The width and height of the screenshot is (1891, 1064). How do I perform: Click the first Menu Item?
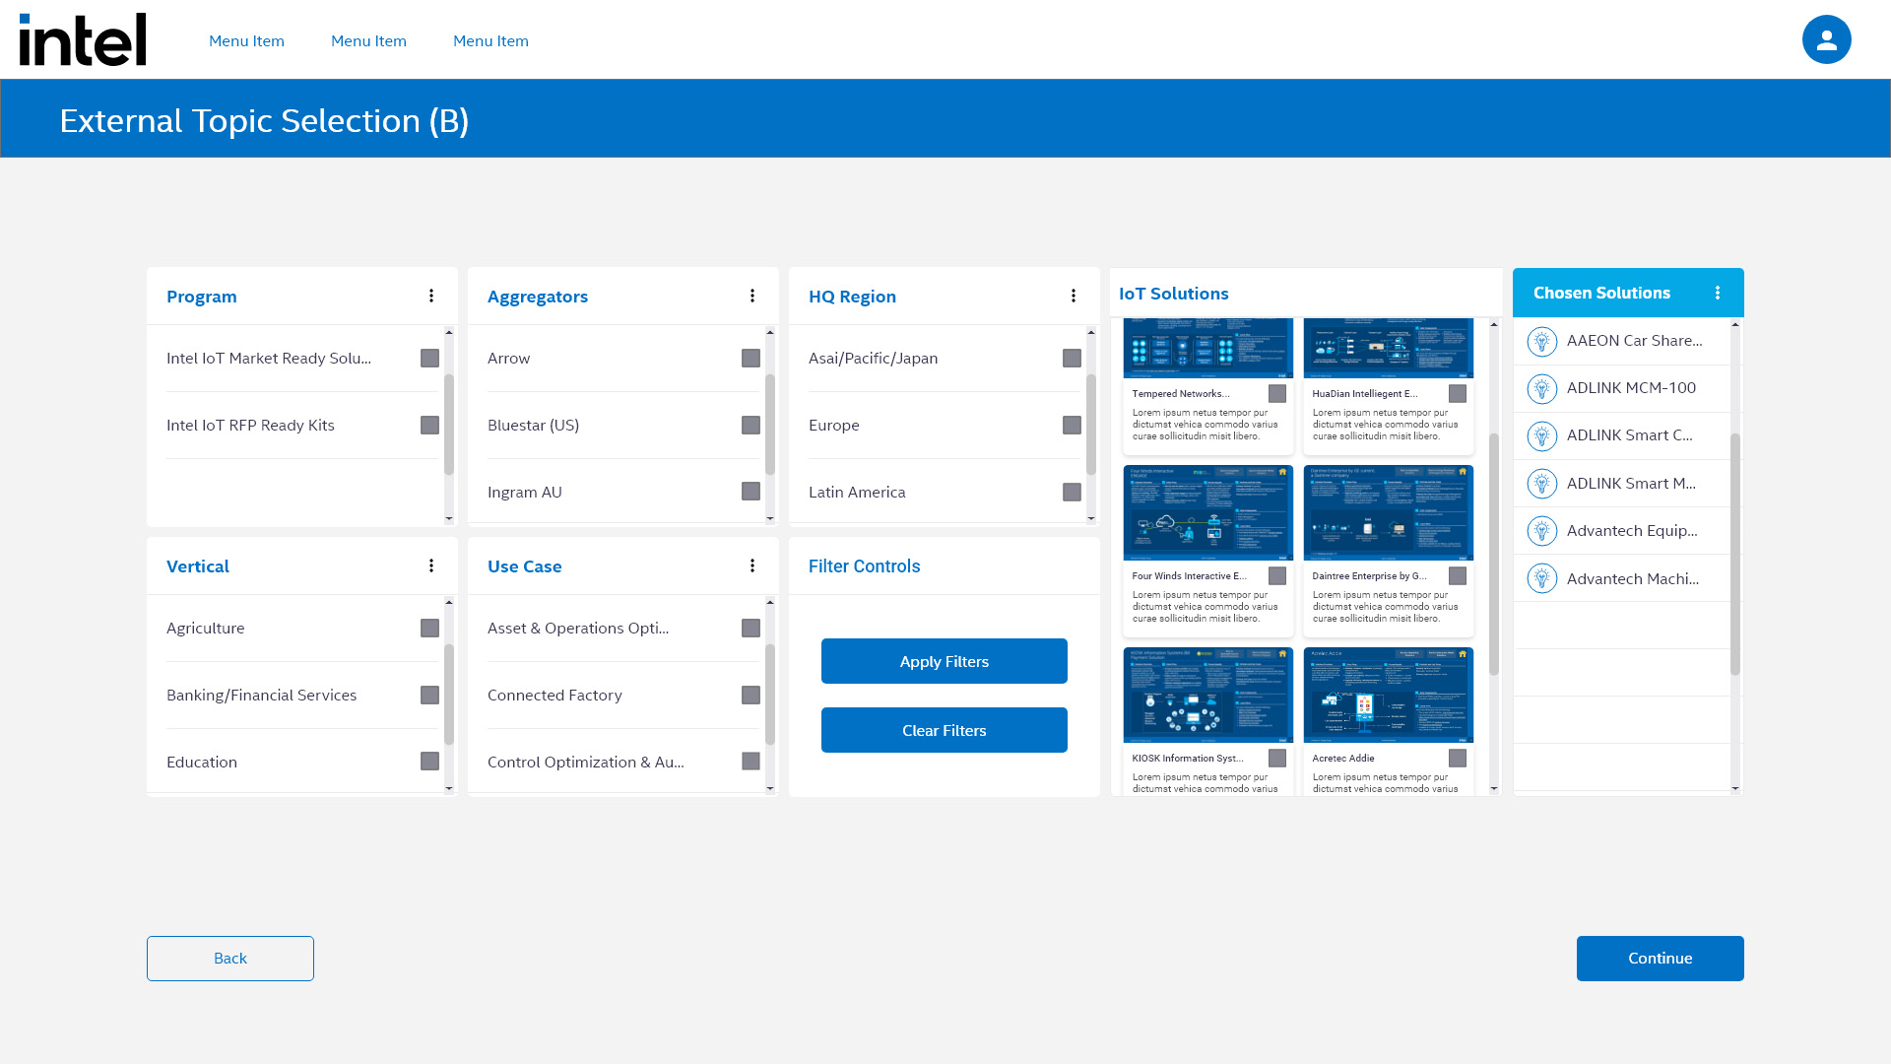[x=246, y=40]
